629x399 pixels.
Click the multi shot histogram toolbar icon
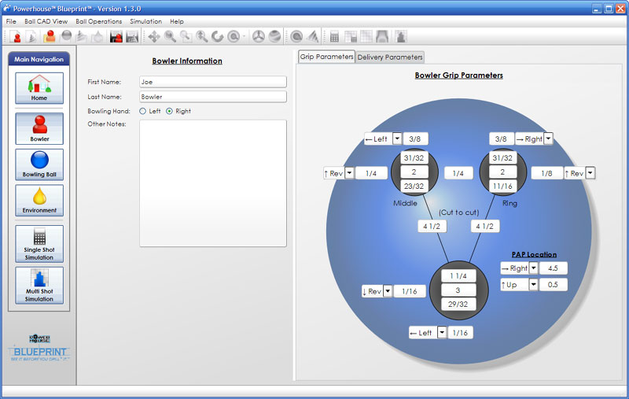click(x=400, y=36)
